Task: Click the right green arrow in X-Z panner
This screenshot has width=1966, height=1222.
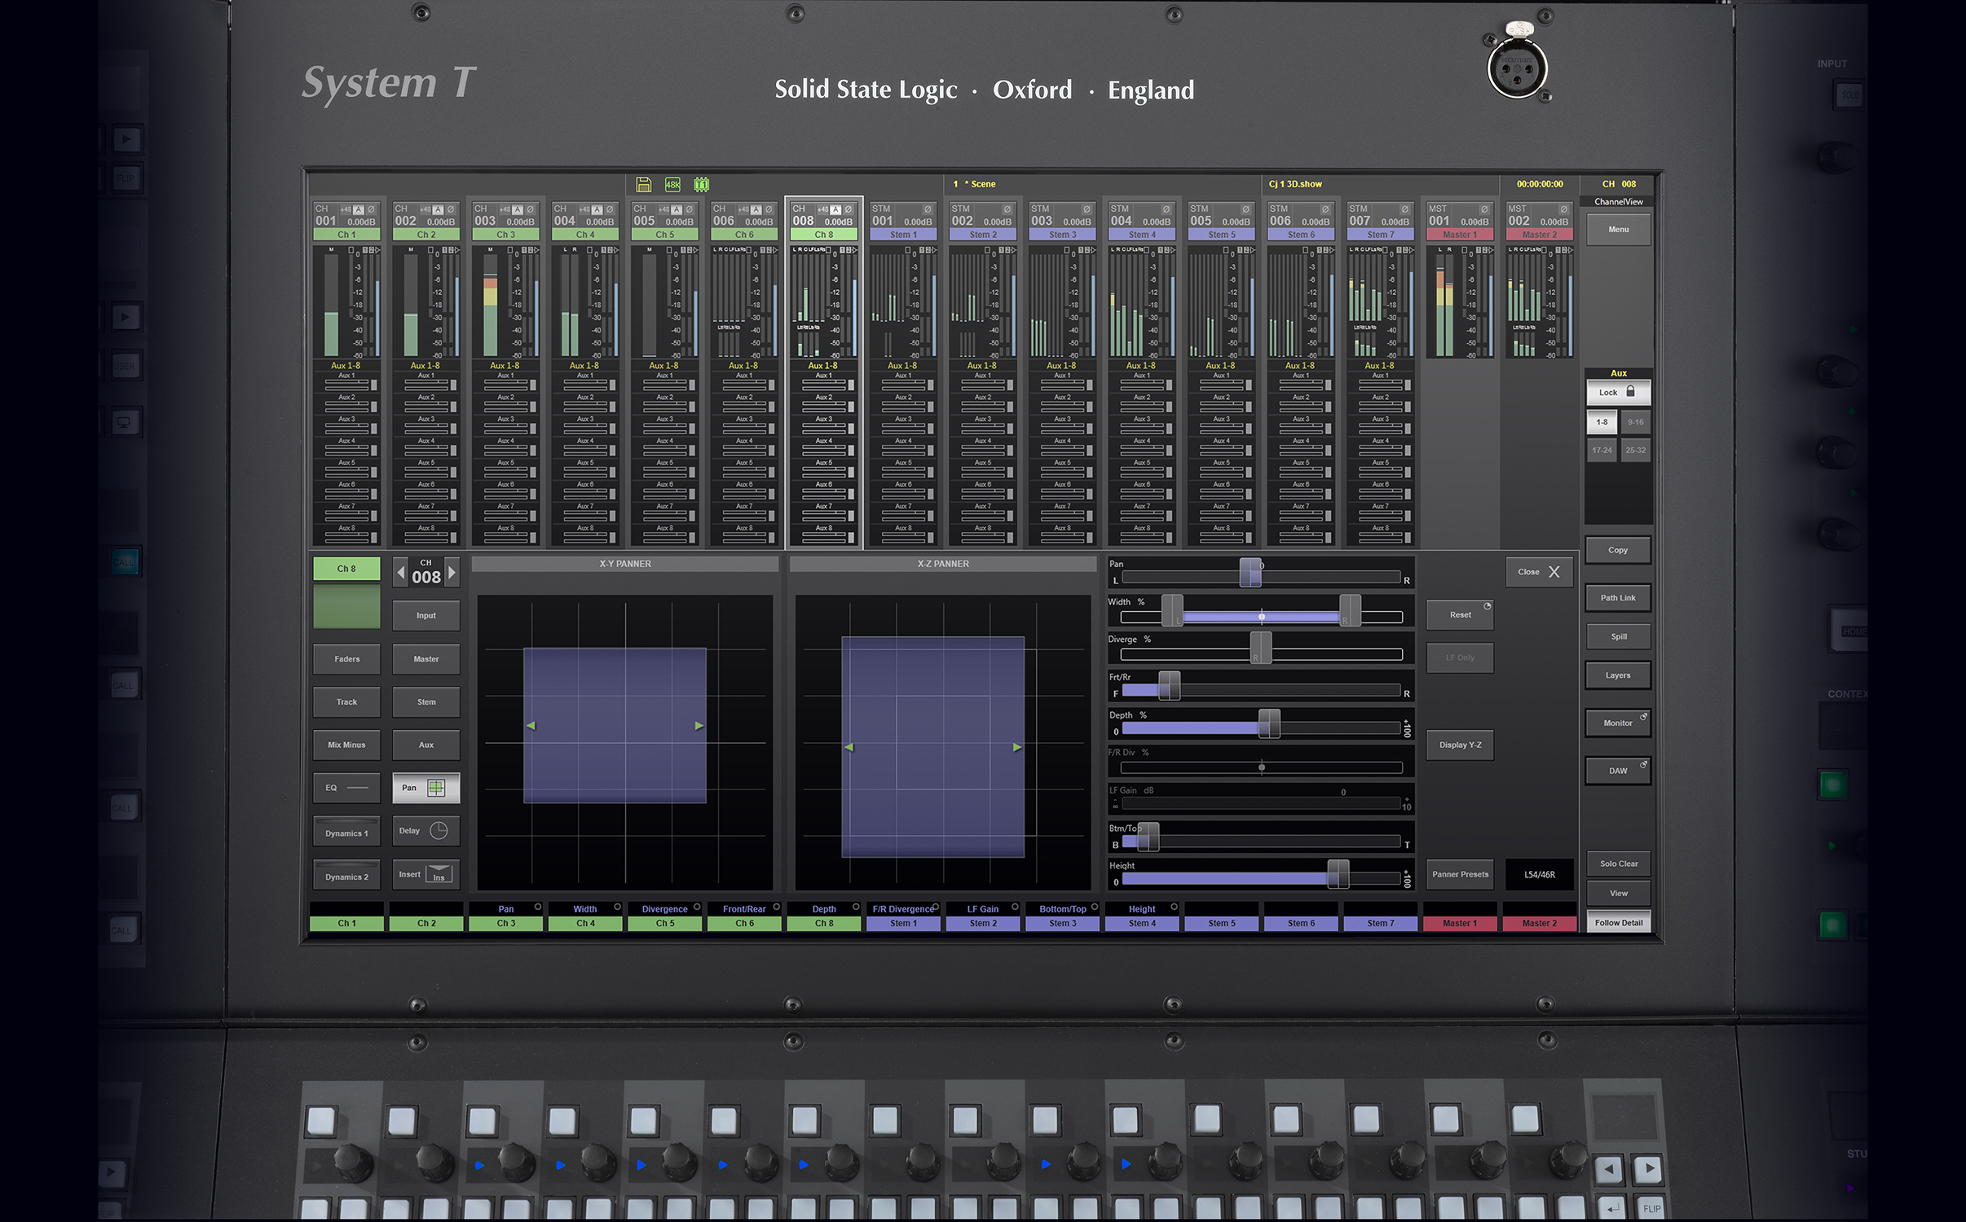Action: [1017, 747]
